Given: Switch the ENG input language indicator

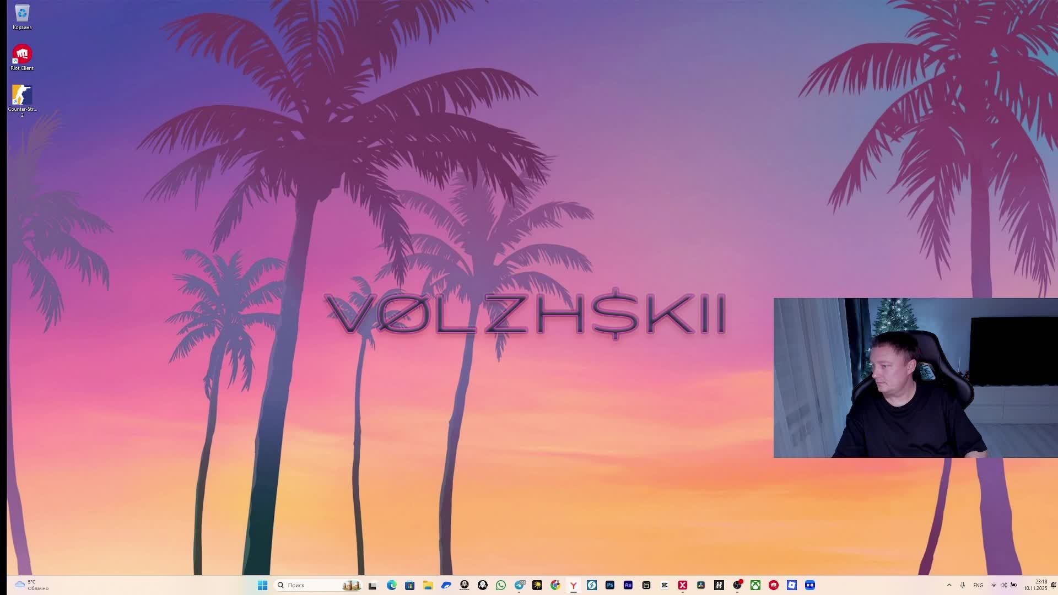Looking at the screenshot, I should pos(978,585).
